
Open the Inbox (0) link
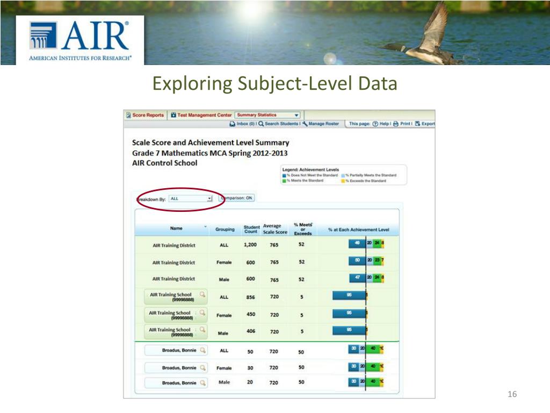click(x=245, y=124)
